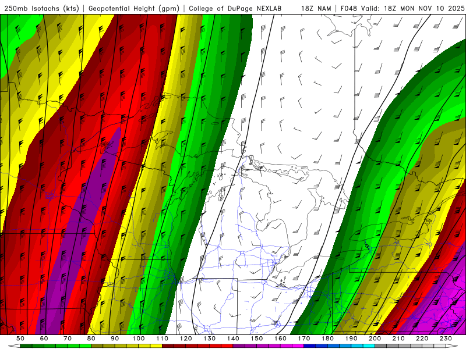Pick the 150 value on the legend

tap(257, 339)
